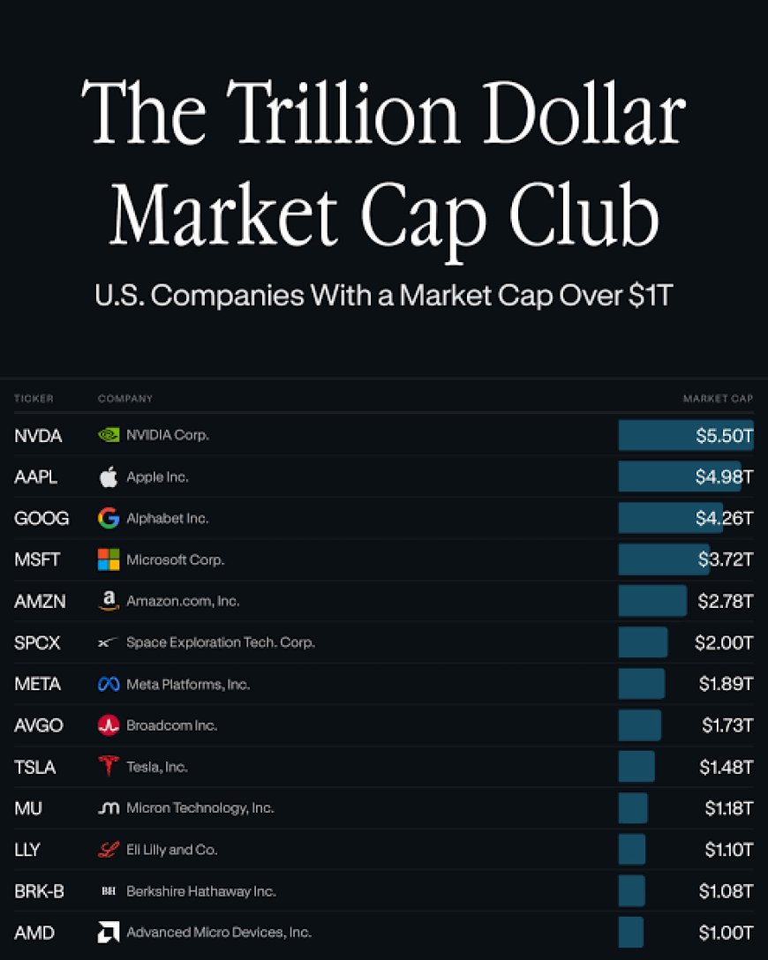
Task: Click the Micron Technology, Inc. name
Action: point(200,807)
